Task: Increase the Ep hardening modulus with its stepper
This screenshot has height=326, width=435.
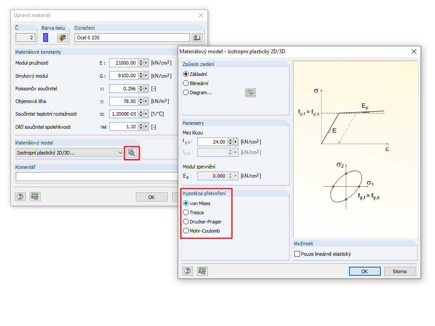Action: (x=229, y=174)
